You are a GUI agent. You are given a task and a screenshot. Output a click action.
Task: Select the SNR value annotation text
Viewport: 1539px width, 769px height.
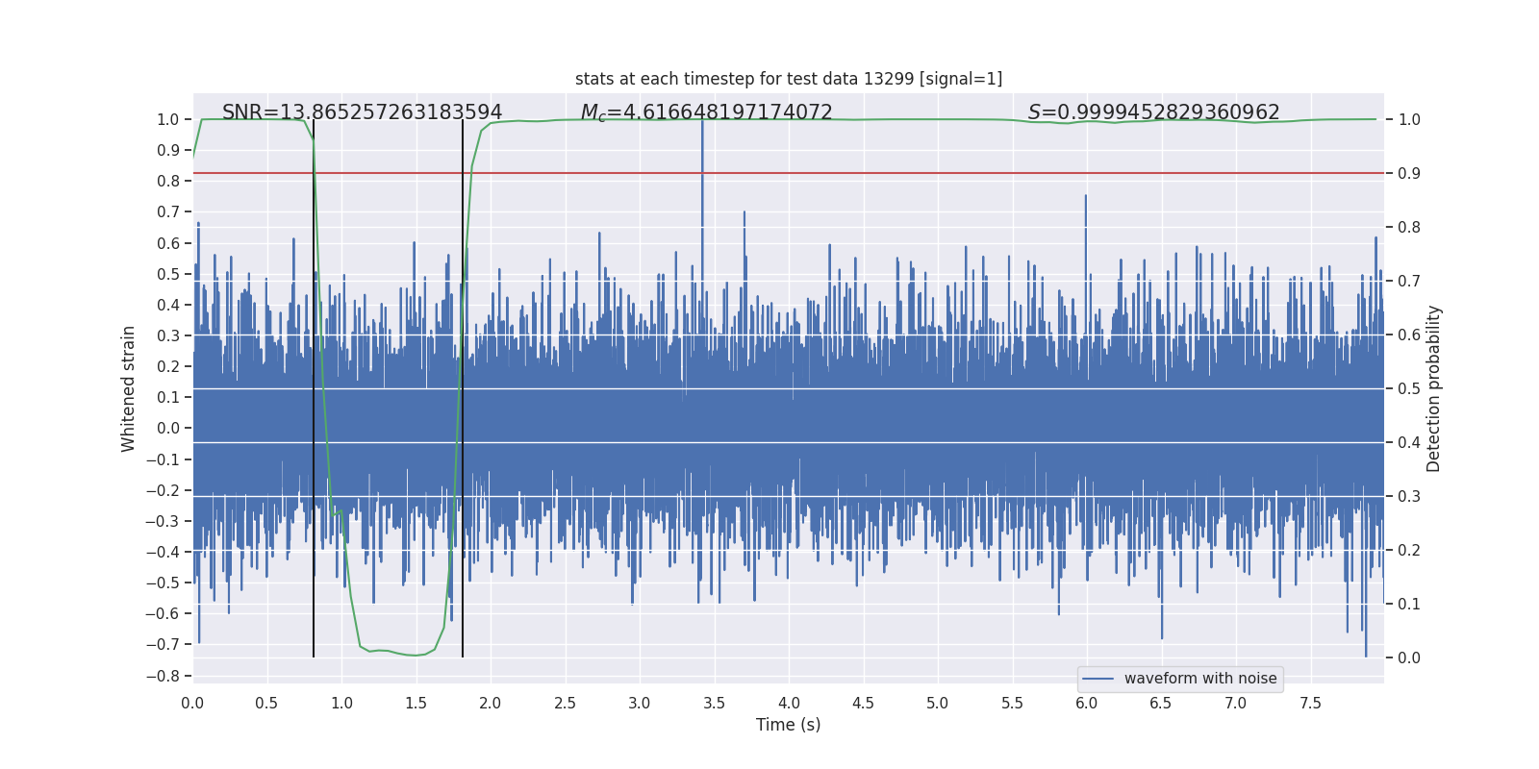362,112
